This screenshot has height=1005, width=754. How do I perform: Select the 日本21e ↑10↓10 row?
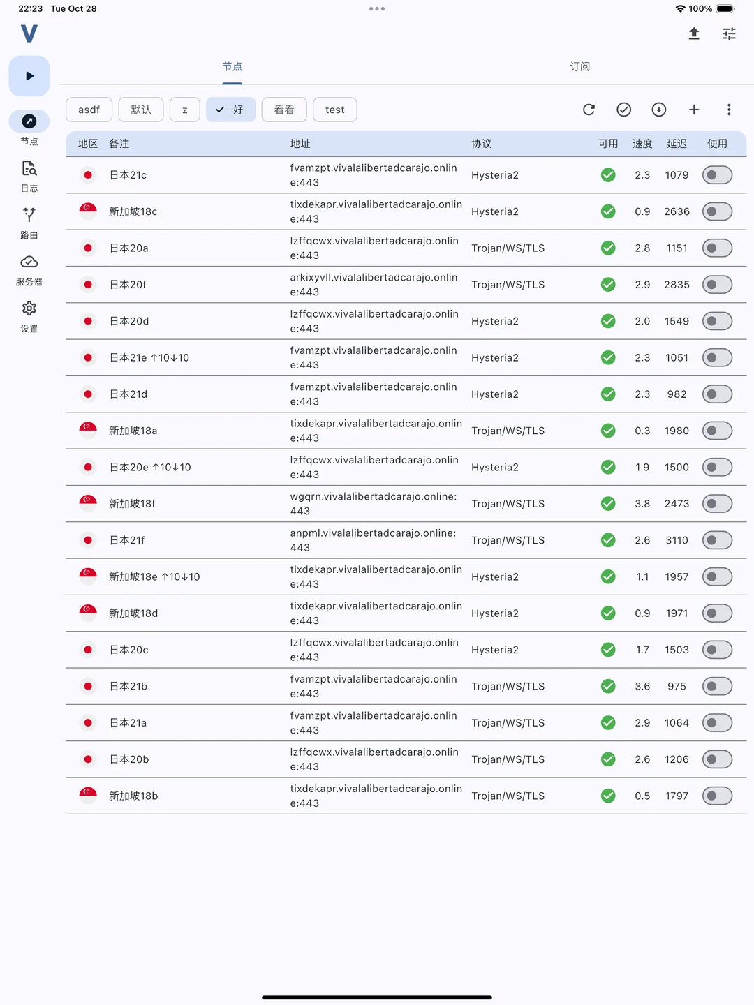406,357
